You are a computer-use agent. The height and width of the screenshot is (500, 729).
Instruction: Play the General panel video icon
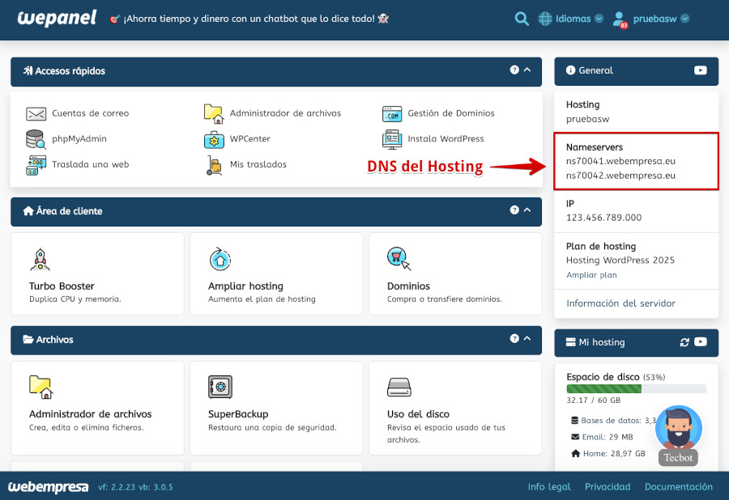(x=700, y=70)
